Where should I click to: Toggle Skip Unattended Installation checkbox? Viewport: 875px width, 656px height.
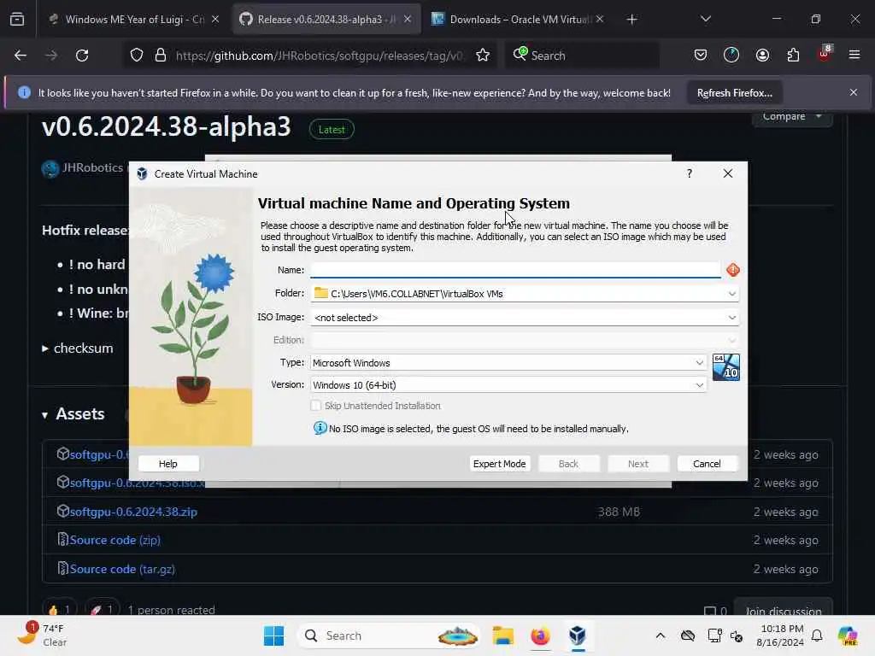coord(316,406)
